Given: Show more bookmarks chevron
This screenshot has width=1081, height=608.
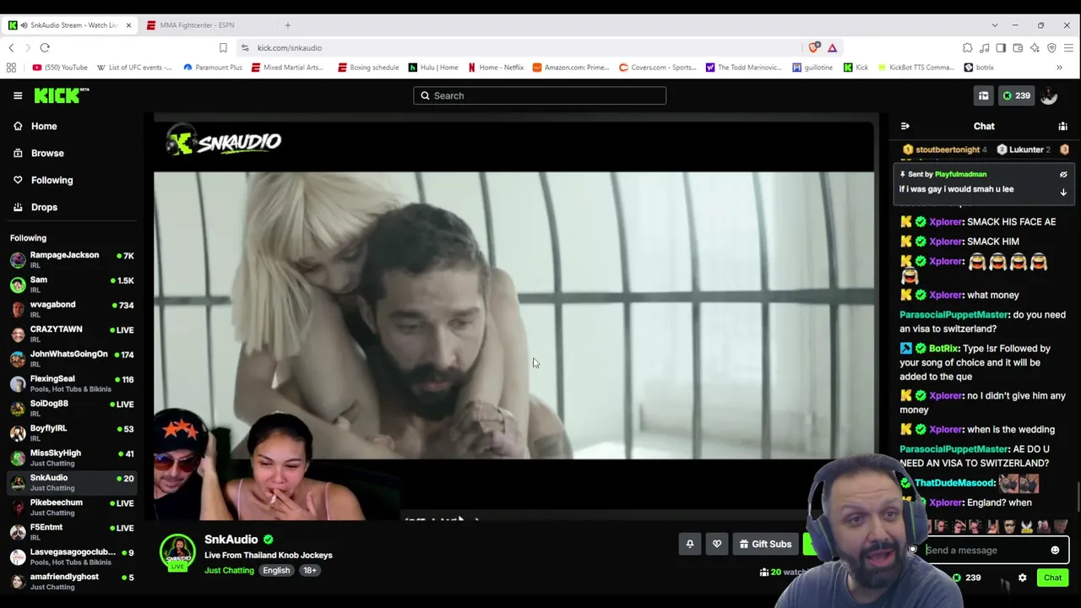Looking at the screenshot, I should [1059, 68].
